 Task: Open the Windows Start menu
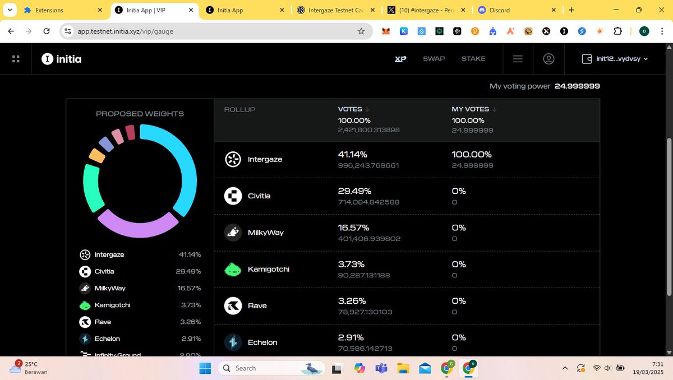[205, 368]
